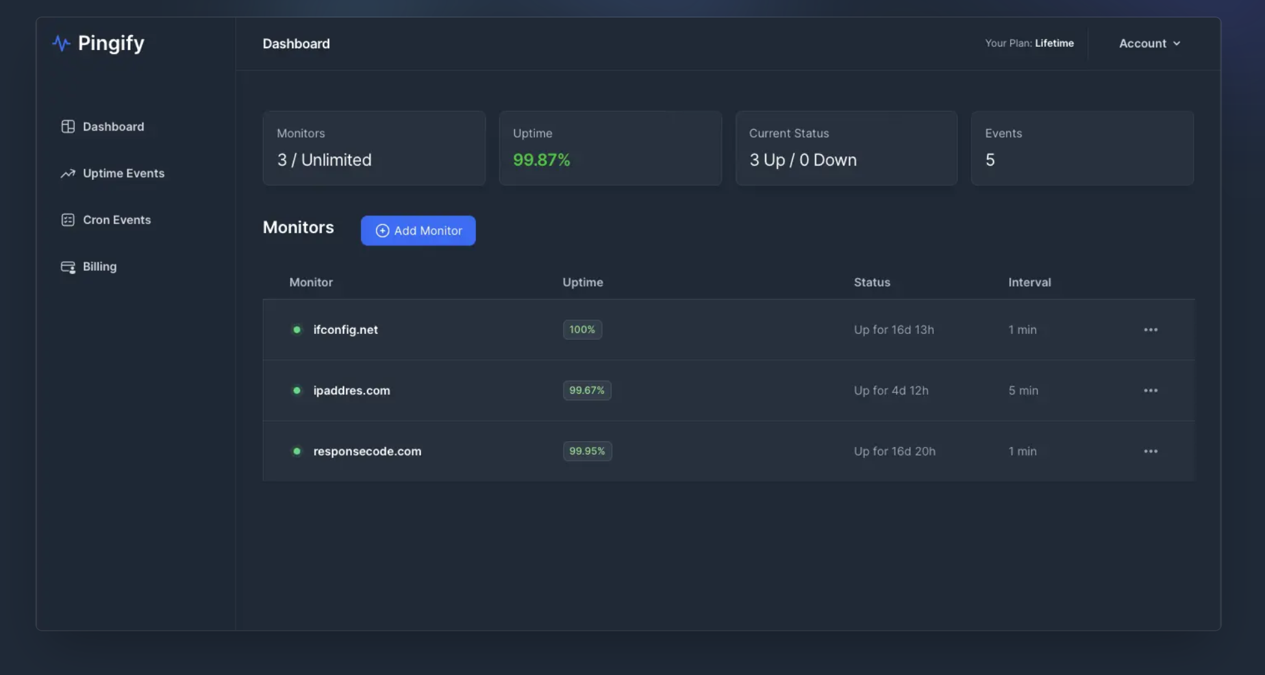
Task: Open the Account menu label
Action: [1142, 44]
